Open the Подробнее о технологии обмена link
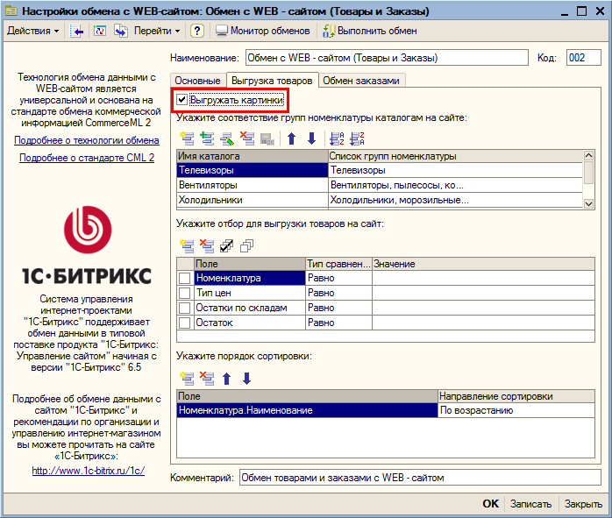This screenshot has width=612, height=518. 87,140
